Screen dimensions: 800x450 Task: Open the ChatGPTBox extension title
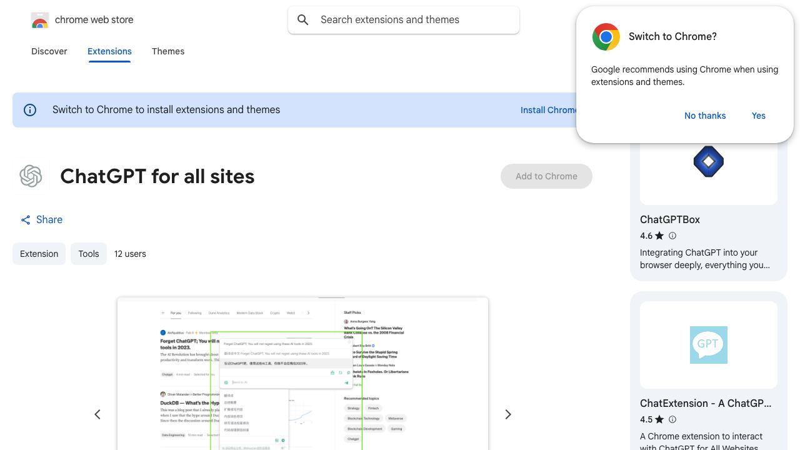pyautogui.click(x=670, y=219)
